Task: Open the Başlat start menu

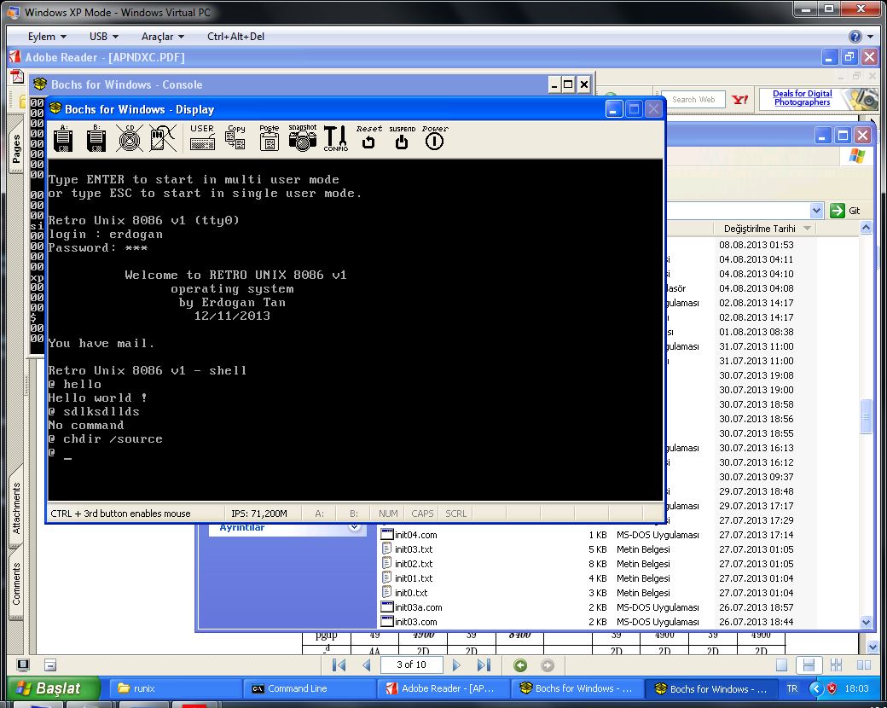Action: (53, 688)
